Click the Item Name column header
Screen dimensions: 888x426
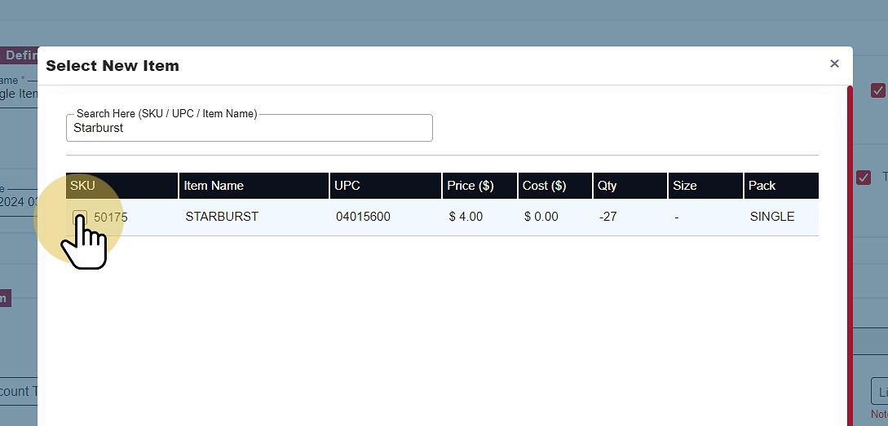click(x=214, y=186)
